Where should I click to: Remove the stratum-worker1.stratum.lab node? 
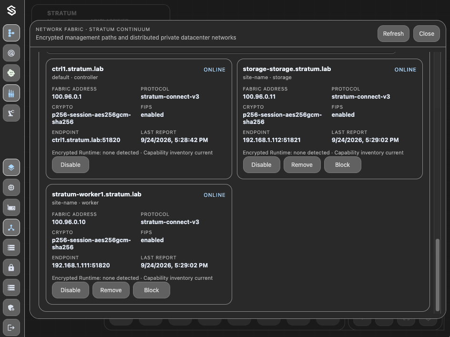pos(111,290)
